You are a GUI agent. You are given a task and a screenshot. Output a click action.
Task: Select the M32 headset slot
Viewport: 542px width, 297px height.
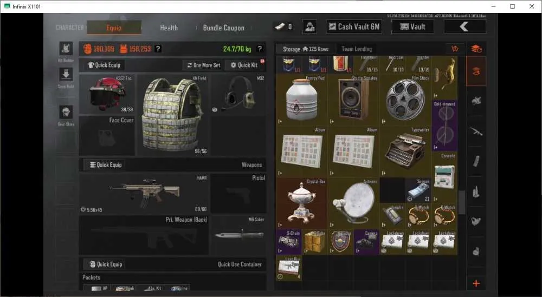(x=238, y=94)
